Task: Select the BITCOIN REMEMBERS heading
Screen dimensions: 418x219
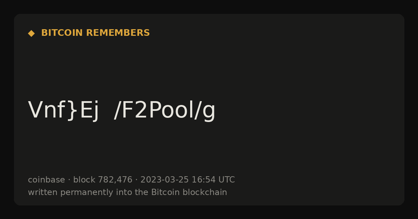Action: [x=95, y=33]
